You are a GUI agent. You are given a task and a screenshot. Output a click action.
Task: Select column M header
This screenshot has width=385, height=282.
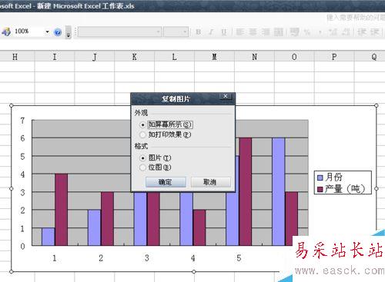214,57
